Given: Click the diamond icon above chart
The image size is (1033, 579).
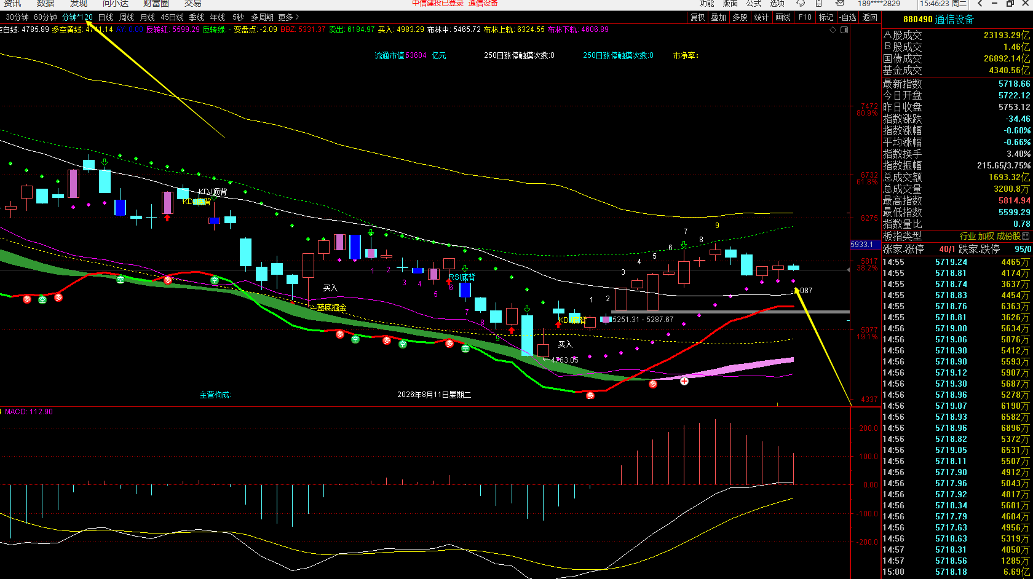Looking at the screenshot, I should (833, 30).
